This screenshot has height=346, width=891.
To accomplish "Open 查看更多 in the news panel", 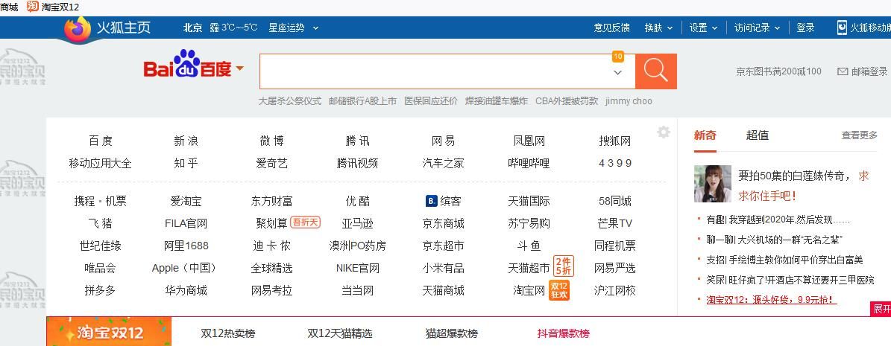I will pos(859,135).
